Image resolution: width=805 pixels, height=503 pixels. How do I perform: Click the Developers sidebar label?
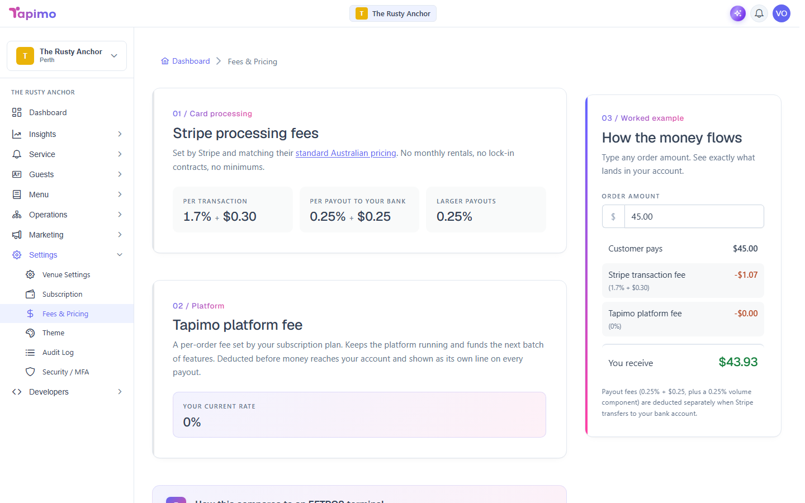point(49,392)
